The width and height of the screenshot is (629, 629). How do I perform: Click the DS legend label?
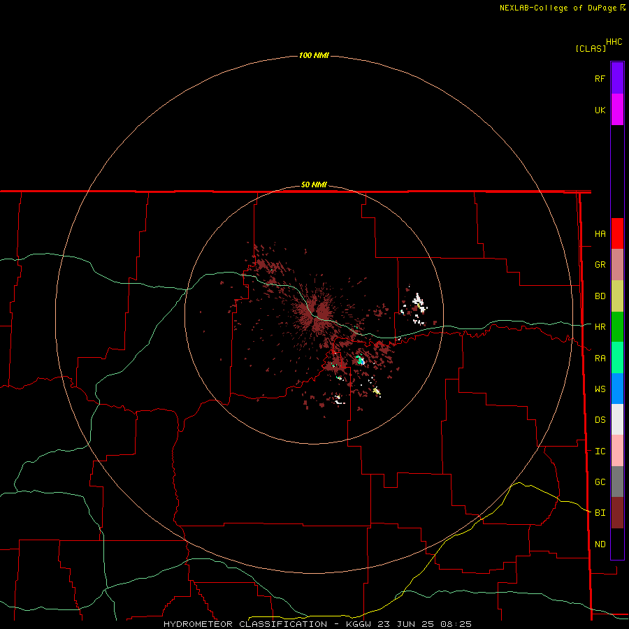(600, 420)
